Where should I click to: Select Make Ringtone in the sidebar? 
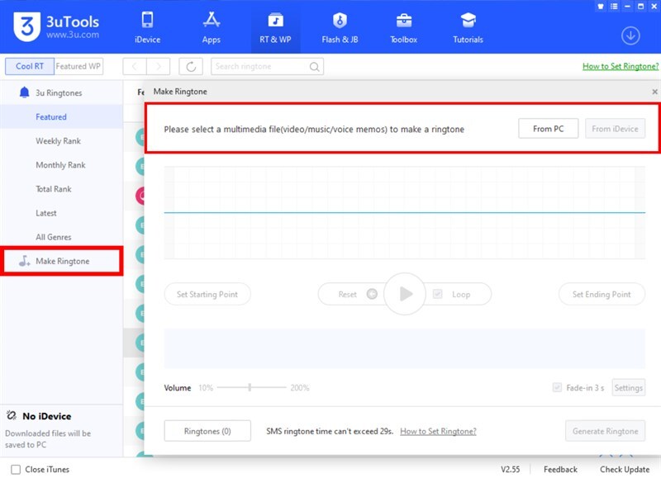coord(62,261)
